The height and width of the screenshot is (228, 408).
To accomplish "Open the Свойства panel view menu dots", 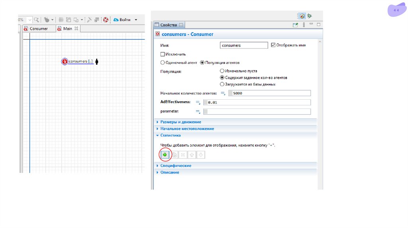I will coord(304,25).
